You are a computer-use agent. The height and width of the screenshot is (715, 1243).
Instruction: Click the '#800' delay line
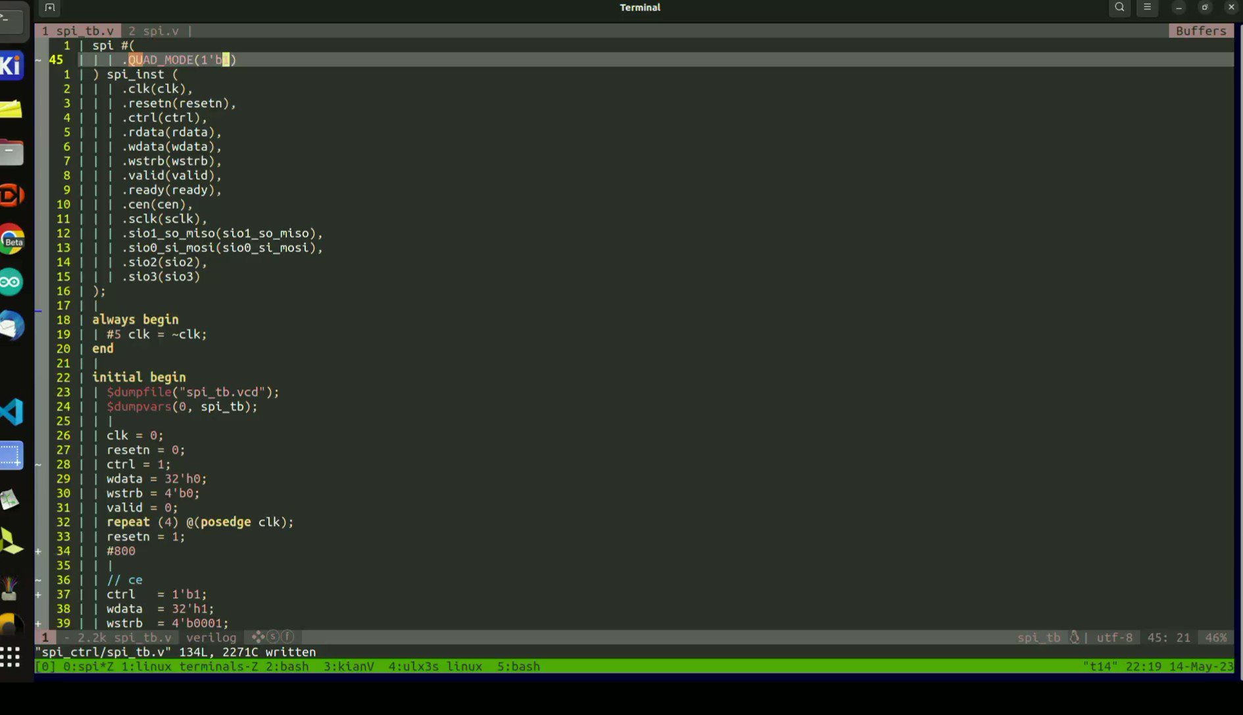click(x=121, y=551)
